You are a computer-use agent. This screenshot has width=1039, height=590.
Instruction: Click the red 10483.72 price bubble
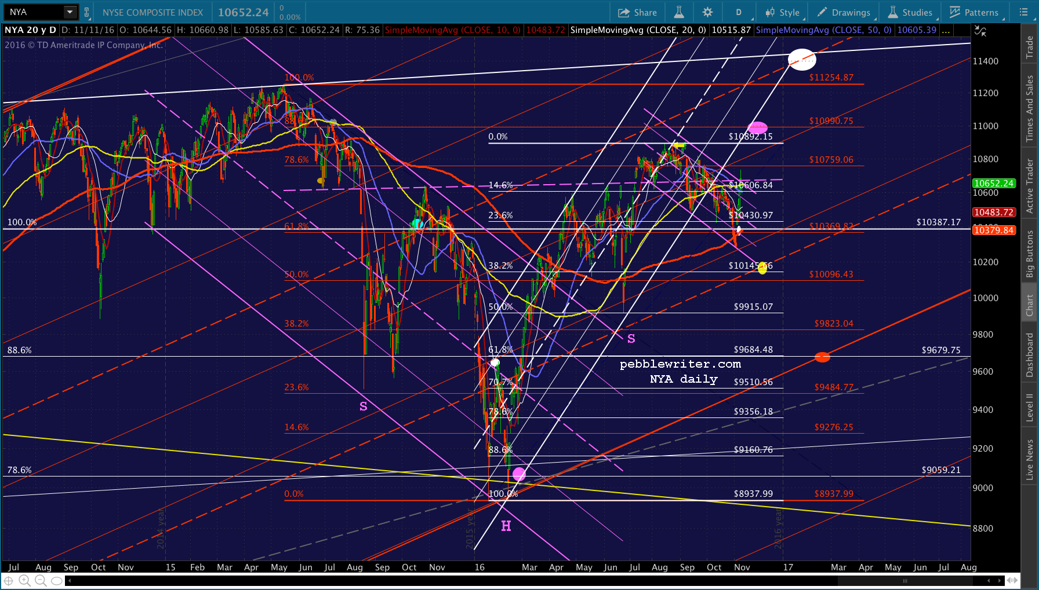point(994,212)
